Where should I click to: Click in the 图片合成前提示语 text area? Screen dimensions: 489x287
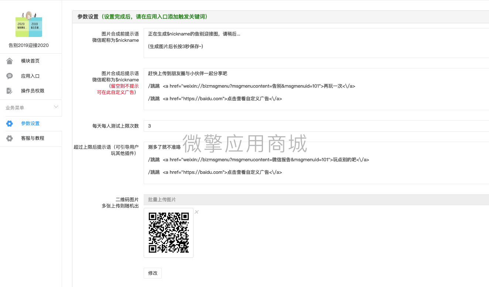316,43
